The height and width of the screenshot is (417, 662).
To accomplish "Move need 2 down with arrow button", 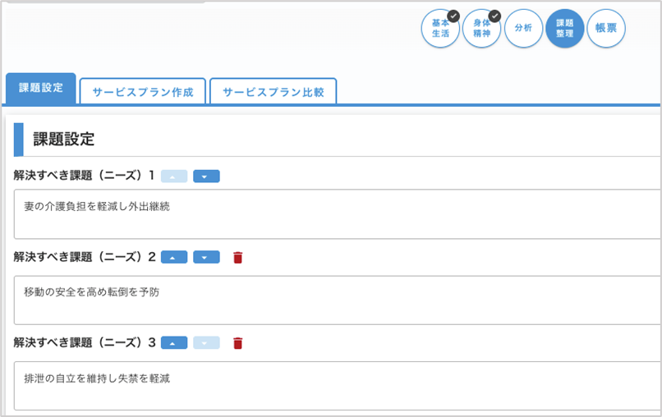I will [x=206, y=258].
